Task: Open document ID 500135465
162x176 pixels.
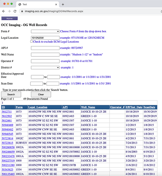Action: [8, 174]
